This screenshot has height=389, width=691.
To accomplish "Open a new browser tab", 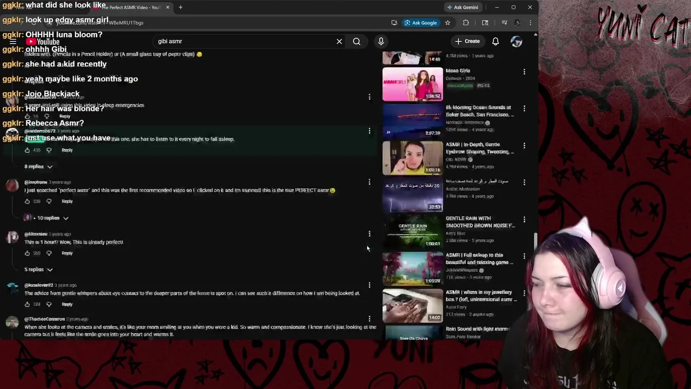I will 180,7.
